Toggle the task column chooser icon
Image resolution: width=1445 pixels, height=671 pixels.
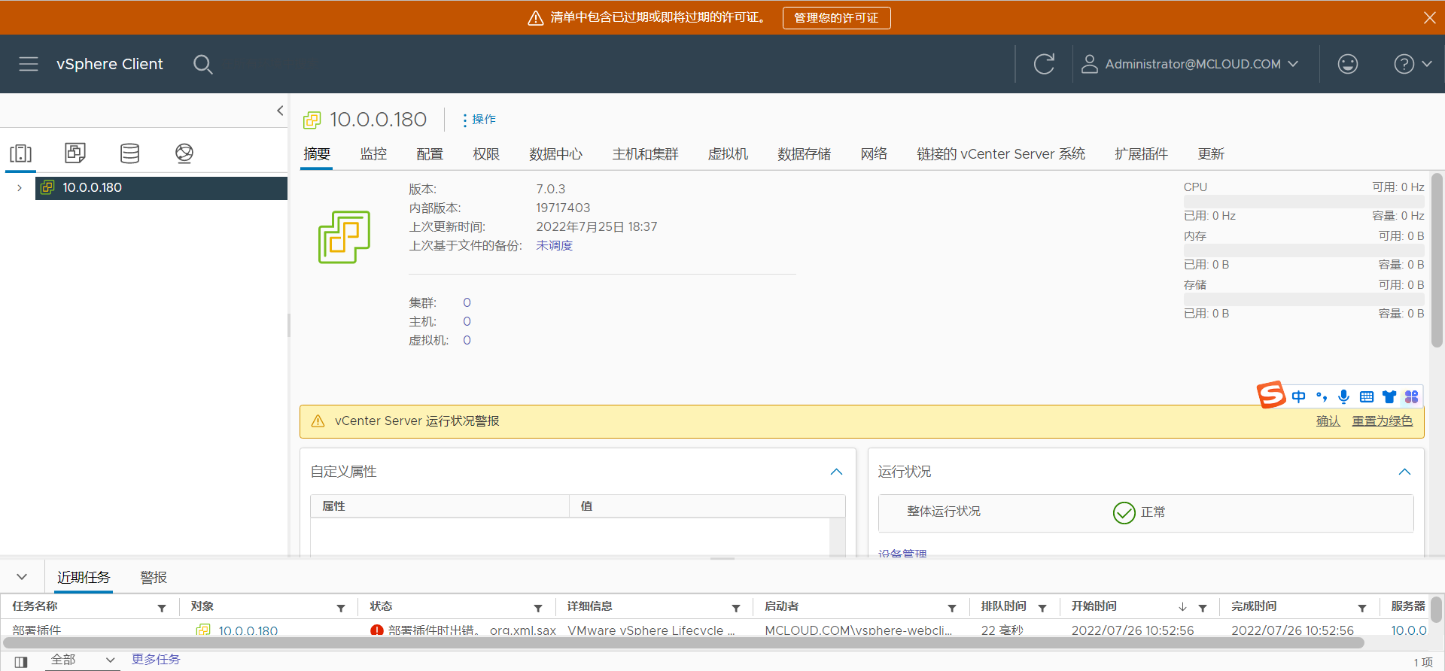coord(21,662)
